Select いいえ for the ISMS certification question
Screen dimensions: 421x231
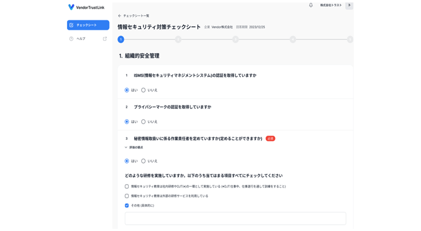pyautogui.click(x=143, y=90)
